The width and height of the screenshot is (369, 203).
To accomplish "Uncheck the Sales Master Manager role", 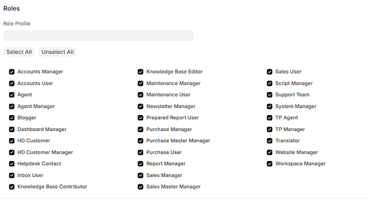I will tap(141, 187).
